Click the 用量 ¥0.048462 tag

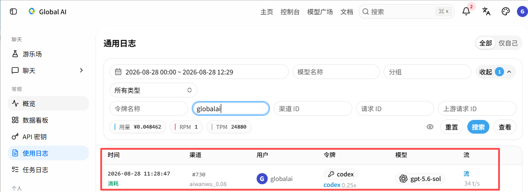pos(138,127)
